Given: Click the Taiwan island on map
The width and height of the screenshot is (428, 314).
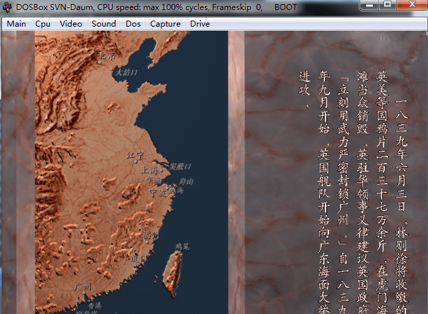Looking at the screenshot, I should pyautogui.click(x=173, y=274).
